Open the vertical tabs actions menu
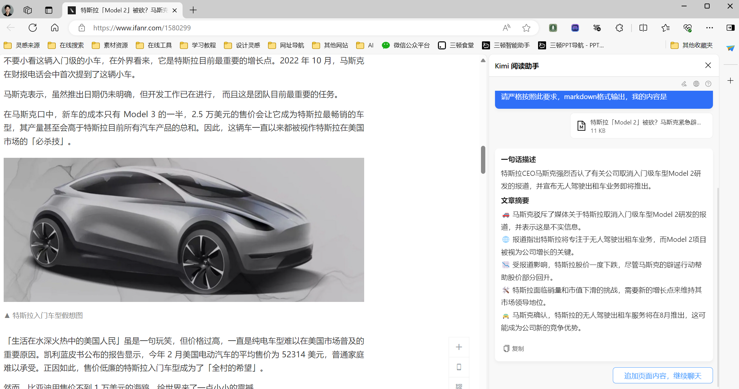This screenshot has height=389, width=739. (x=49, y=10)
